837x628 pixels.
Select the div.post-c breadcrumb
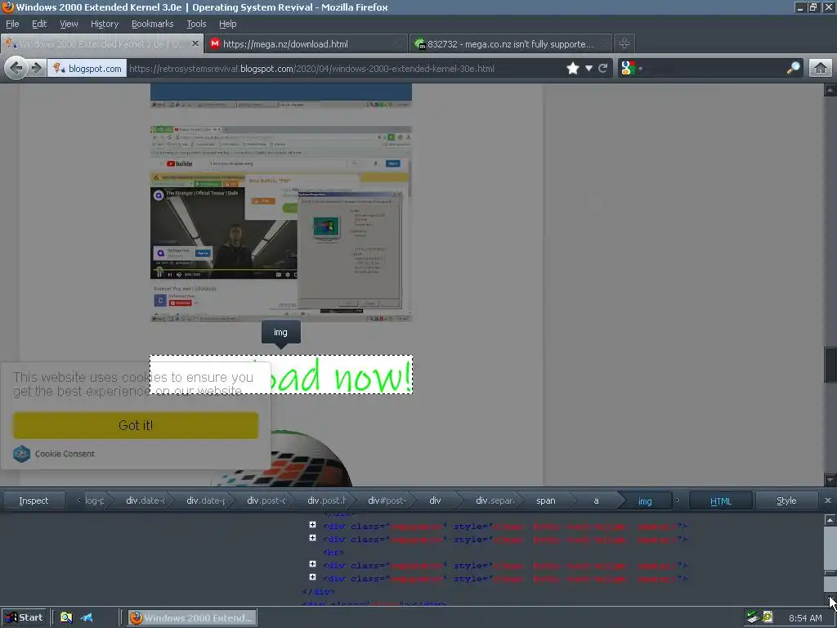click(x=266, y=500)
